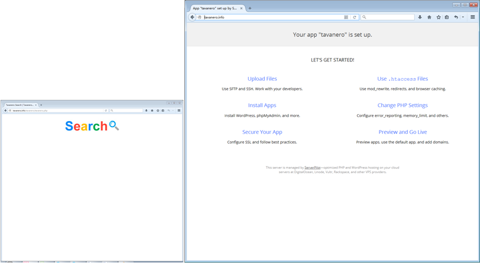The height and width of the screenshot is (263, 480).
Task: Click 'Configure SSL and follow best practices.' text
Action: 262,142
